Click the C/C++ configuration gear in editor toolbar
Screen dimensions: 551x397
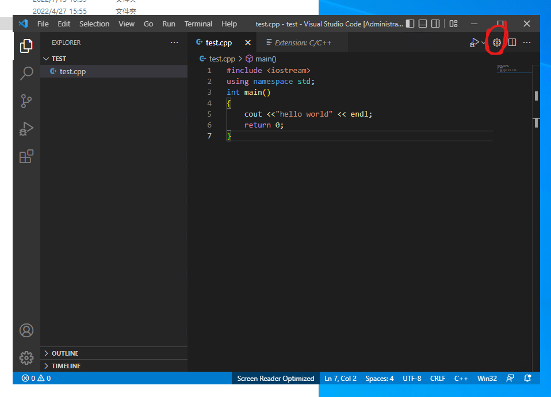coord(497,43)
